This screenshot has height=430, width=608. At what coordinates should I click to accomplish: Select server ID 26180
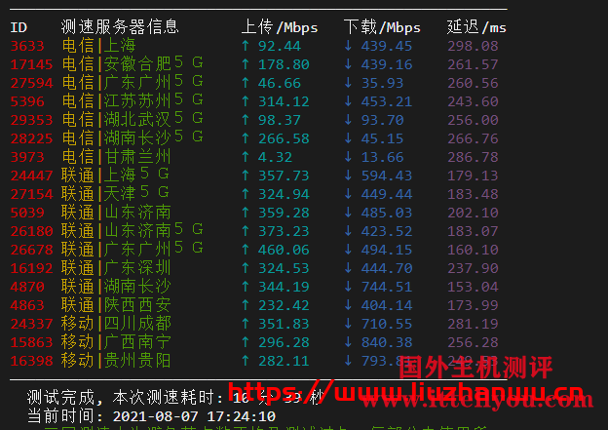click(x=31, y=231)
